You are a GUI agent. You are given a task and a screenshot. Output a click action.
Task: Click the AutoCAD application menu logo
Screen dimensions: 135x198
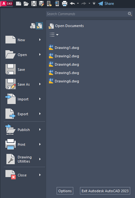pyautogui.click(x=6, y=4)
